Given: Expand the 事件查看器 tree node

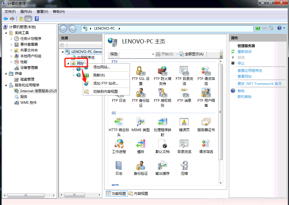Looking at the screenshot, I should tap(11, 44).
